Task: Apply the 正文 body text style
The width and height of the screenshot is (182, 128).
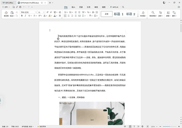Action: click(x=106, y=14)
